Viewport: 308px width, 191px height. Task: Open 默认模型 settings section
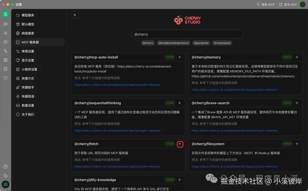[39, 24]
